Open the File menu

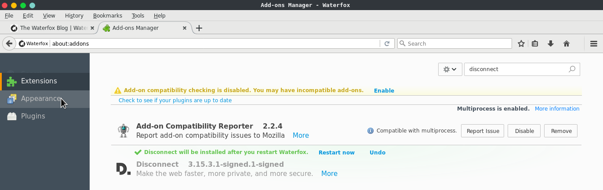9,15
